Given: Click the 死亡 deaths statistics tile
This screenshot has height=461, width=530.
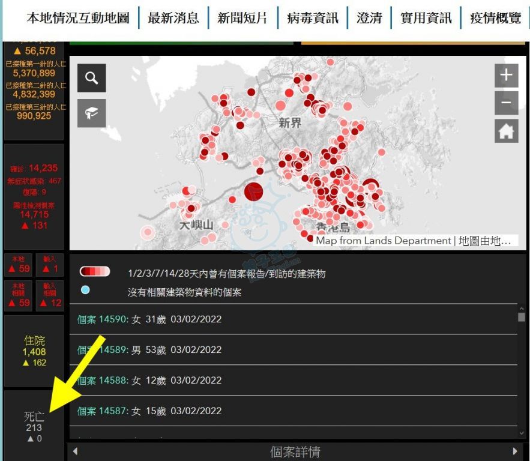Looking at the screenshot, I should pos(34,425).
